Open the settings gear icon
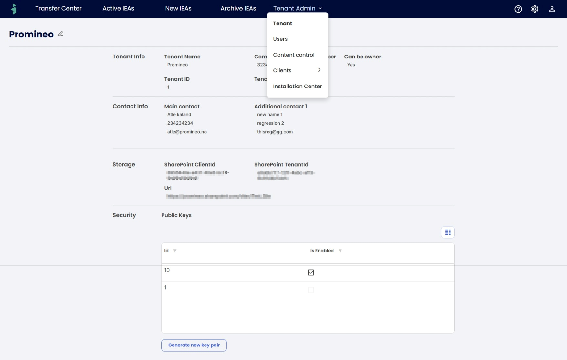 click(x=535, y=9)
